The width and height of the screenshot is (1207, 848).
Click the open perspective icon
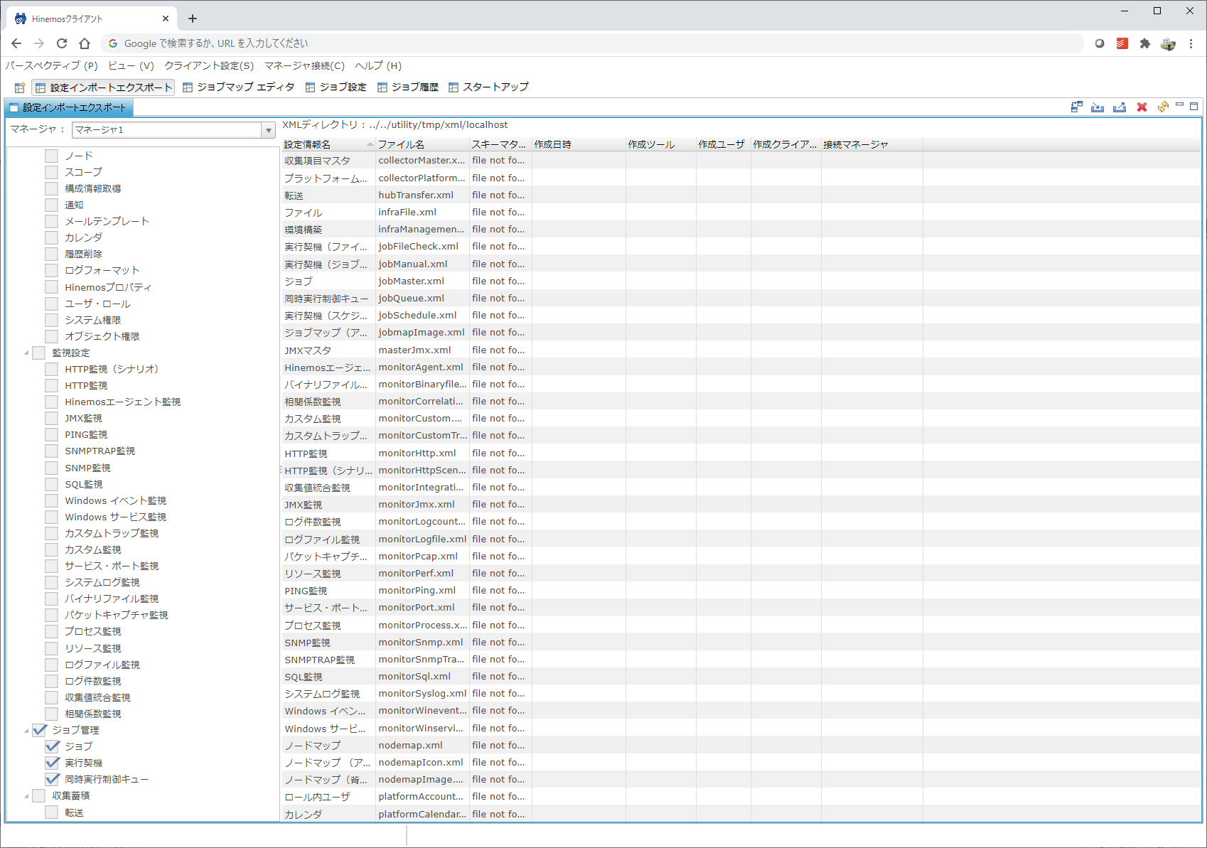(20, 87)
